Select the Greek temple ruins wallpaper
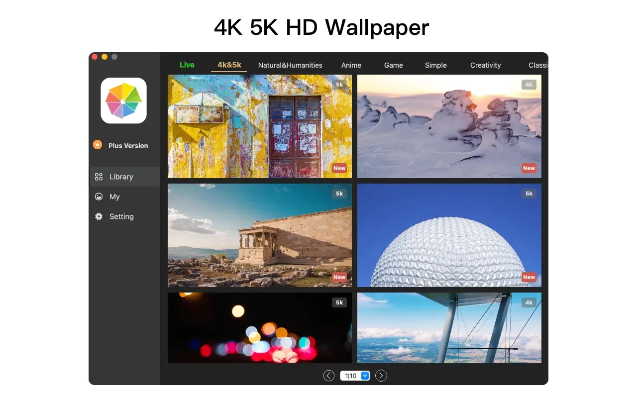The width and height of the screenshot is (637, 398). tap(259, 235)
